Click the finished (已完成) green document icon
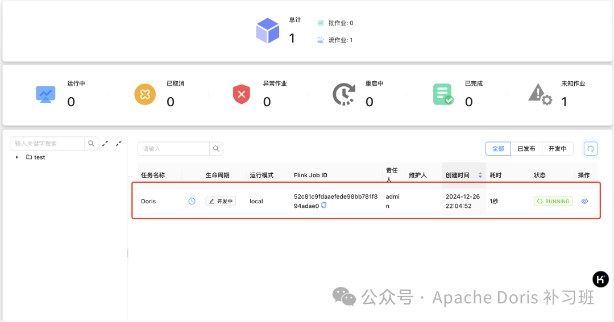 (x=443, y=94)
